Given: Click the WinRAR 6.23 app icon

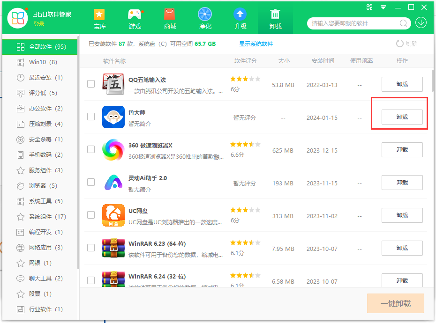Looking at the screenshot, I should (113, 248).
